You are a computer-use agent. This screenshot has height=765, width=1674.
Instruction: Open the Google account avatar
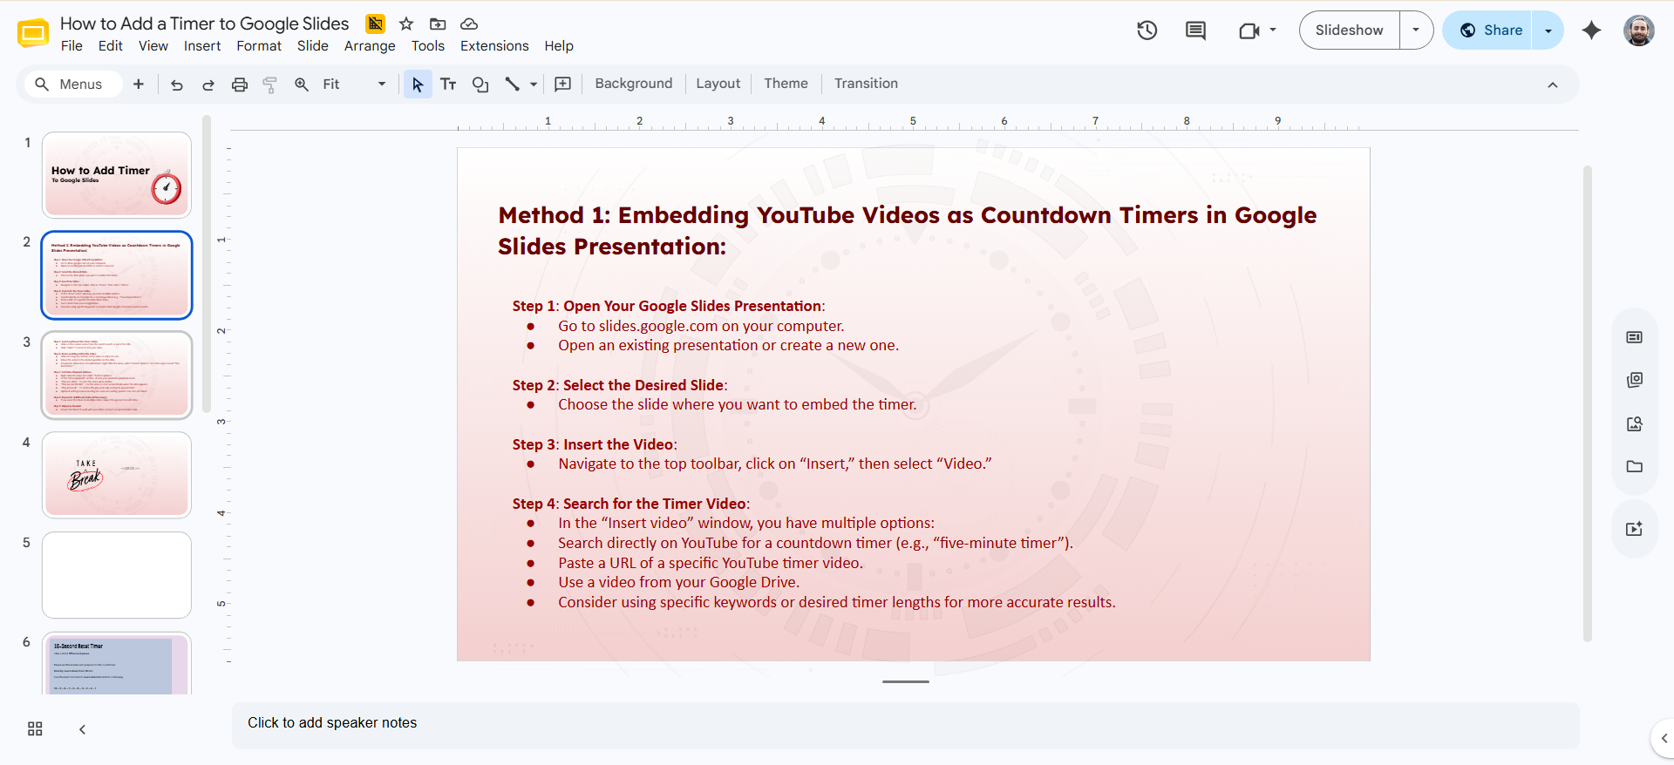click(x=1639, y=30)
